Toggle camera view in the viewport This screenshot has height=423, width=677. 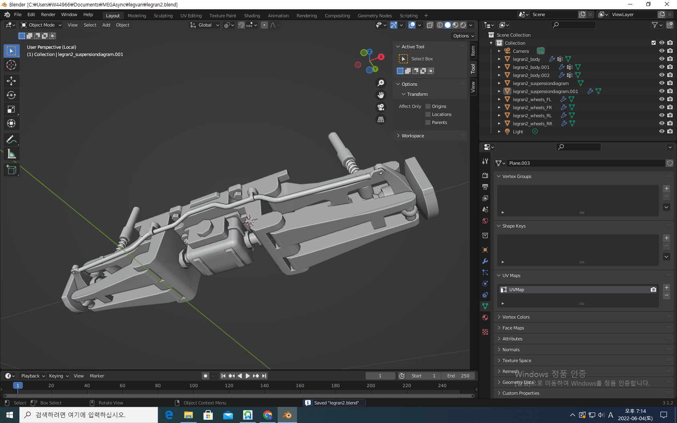pyautogui.click(x=381, y=107)
